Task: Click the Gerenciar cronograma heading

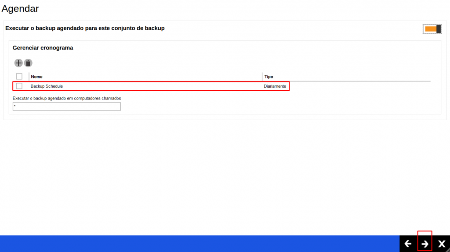Action: coord(43,48)
